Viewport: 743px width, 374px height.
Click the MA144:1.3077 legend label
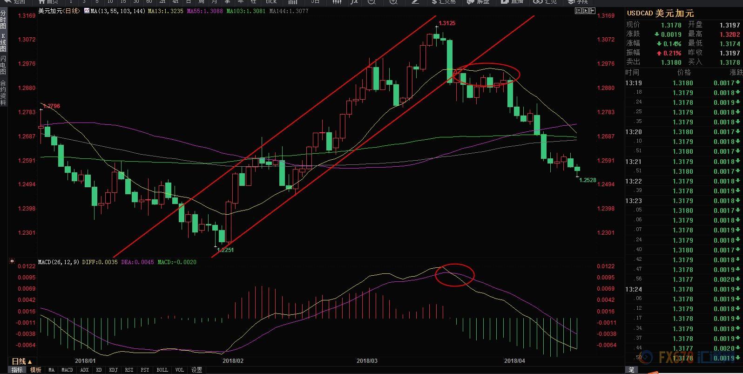coord(289,11)
